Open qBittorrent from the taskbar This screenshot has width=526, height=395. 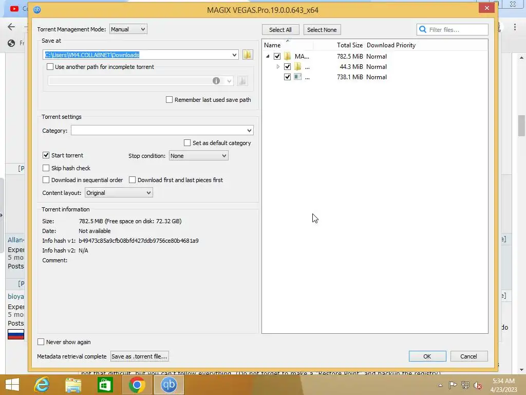168,384
